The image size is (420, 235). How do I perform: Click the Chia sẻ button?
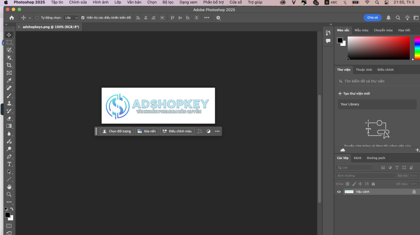[x=372, y=18]
